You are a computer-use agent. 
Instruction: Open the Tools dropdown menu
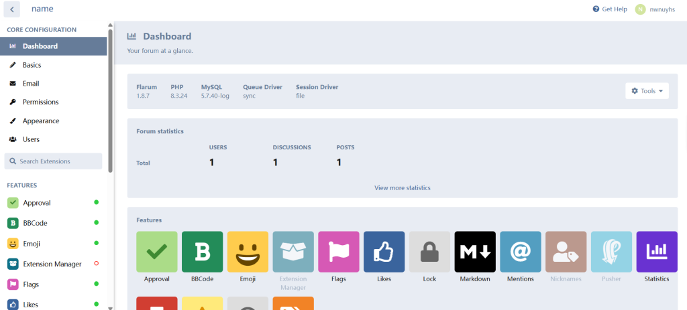coord(647,91)
